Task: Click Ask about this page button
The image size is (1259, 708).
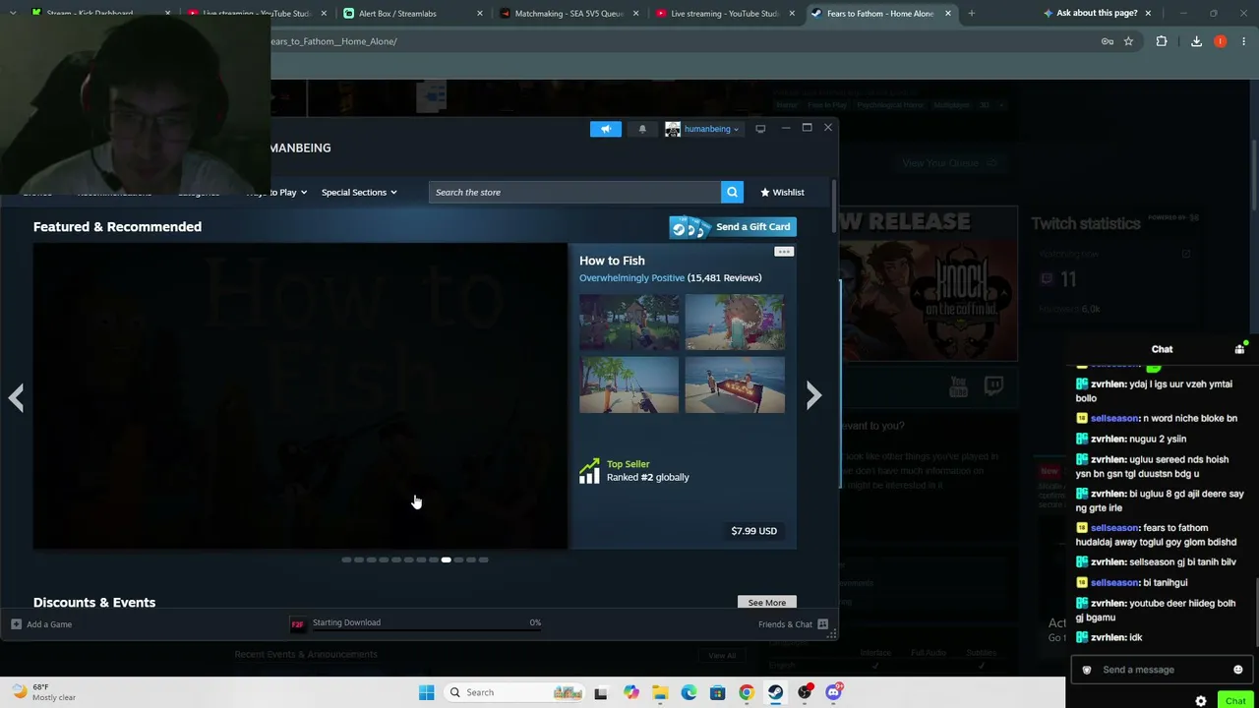Action: [1098, 13]
